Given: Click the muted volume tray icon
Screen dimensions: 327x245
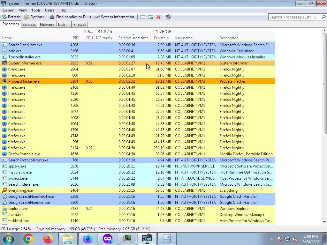Looking at the screenshot, I should 294,239.
